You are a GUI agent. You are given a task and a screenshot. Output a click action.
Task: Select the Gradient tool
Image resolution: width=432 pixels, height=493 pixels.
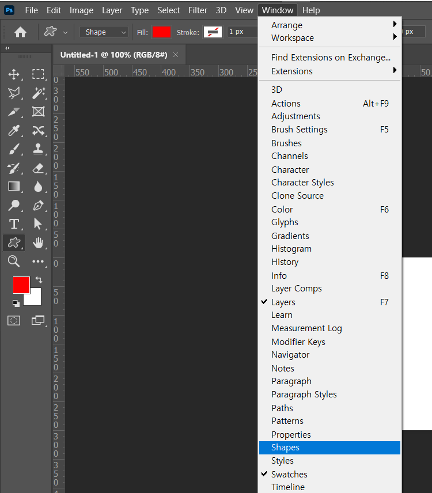coord(14,187)
